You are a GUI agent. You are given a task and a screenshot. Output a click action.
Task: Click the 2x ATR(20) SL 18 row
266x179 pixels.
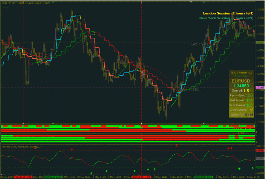coord(241,110)
